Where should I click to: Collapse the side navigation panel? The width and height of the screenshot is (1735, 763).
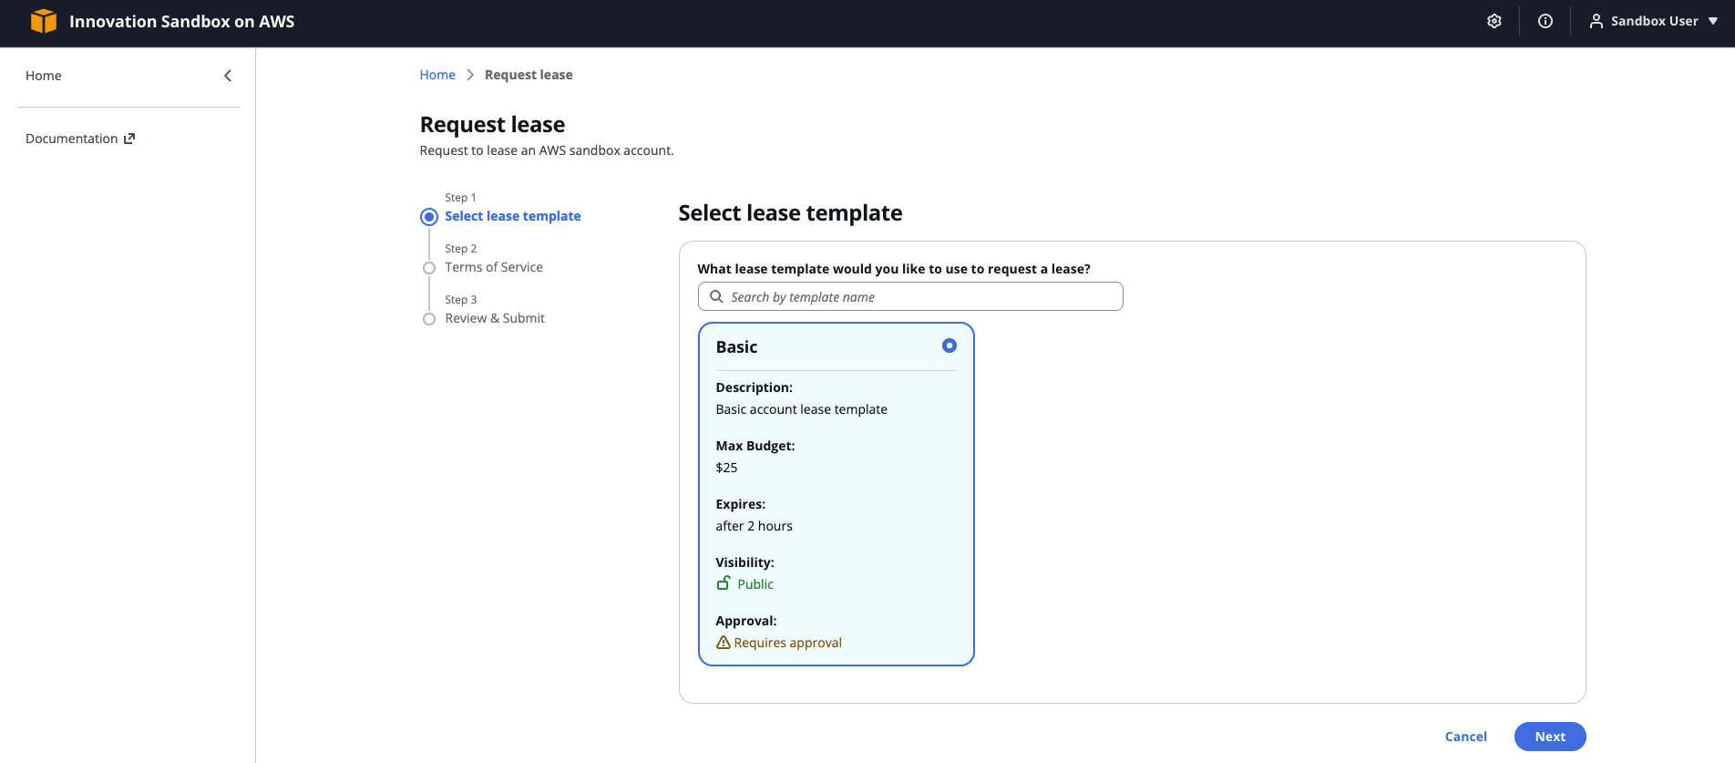[228, 76]
